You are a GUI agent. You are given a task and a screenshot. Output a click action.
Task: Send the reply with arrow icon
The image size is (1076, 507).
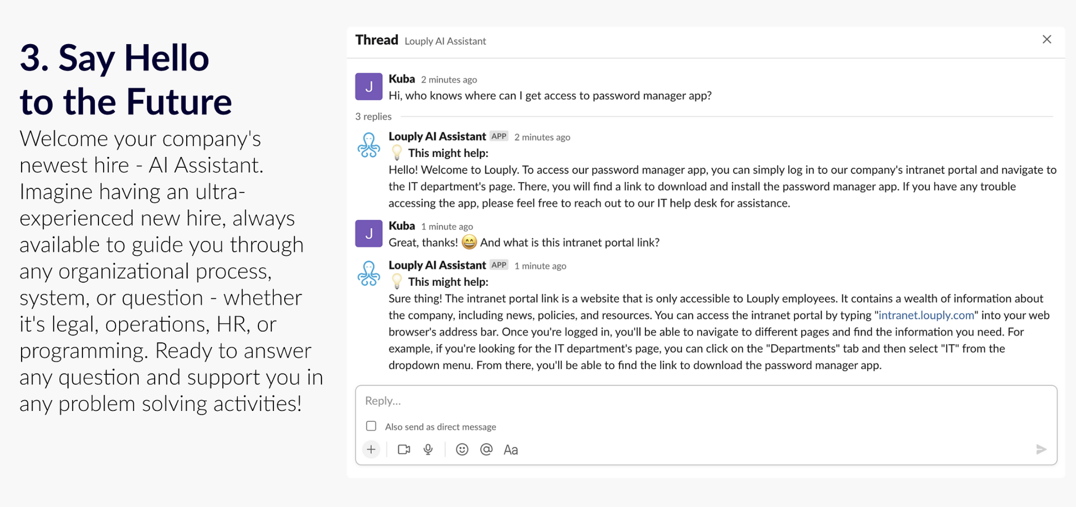tap(1041, 449)
